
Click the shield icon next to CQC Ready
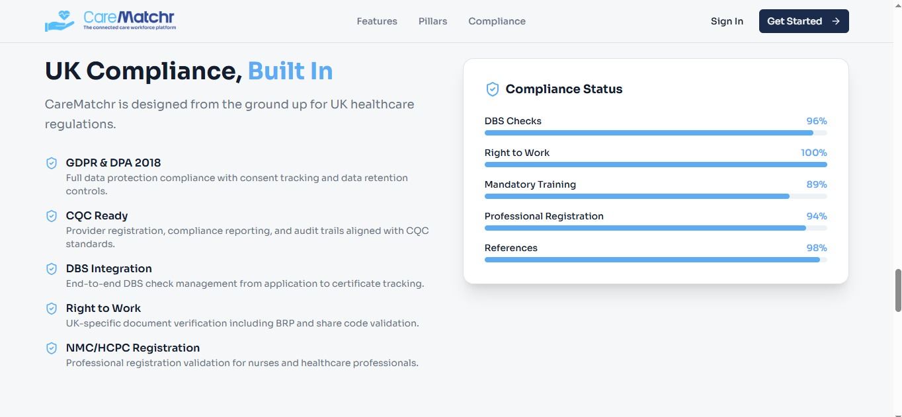point(52,216)
